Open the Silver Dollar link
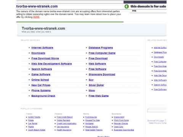183x137 pixels. pyautogui.click(x=96, y=85)
